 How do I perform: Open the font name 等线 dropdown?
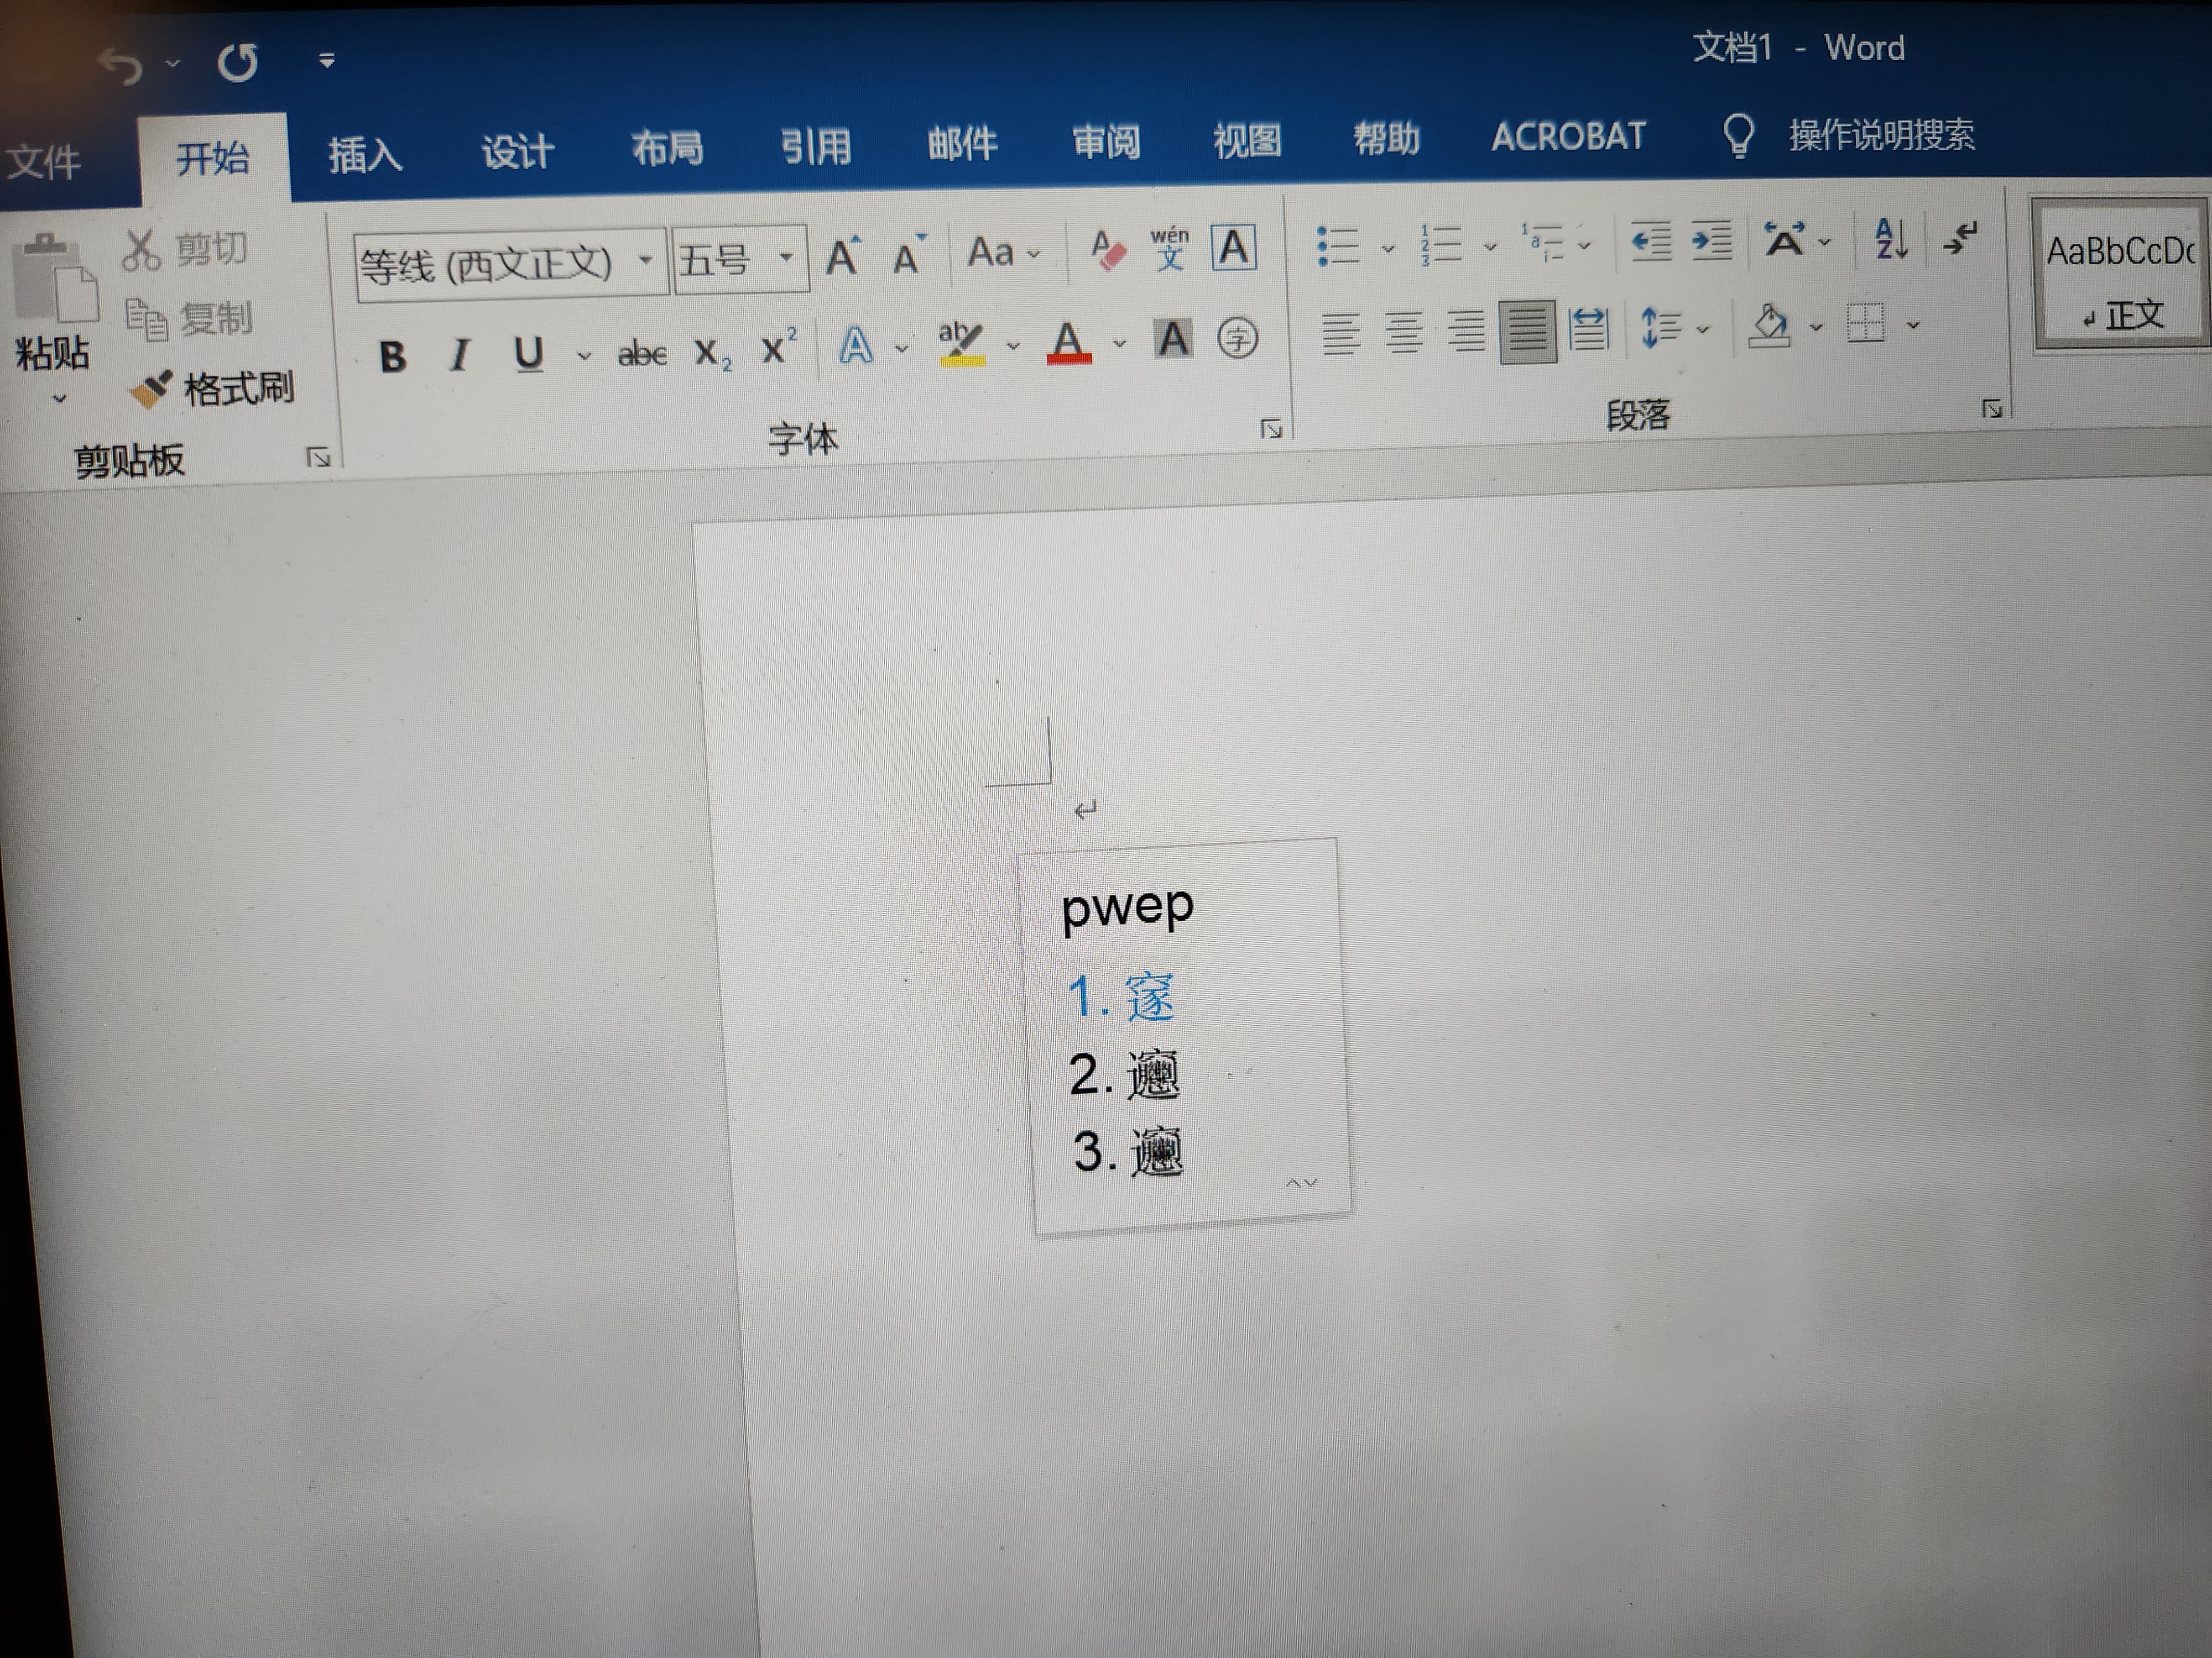(646, 260)
